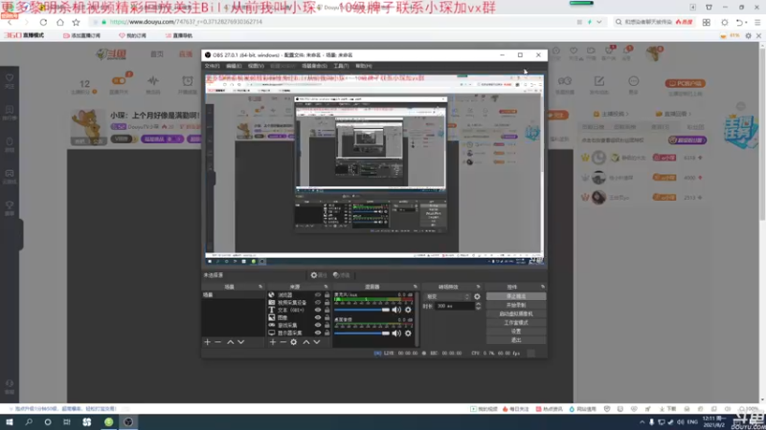
Task: Toggle visibility of image source
Action: point(318,317)
